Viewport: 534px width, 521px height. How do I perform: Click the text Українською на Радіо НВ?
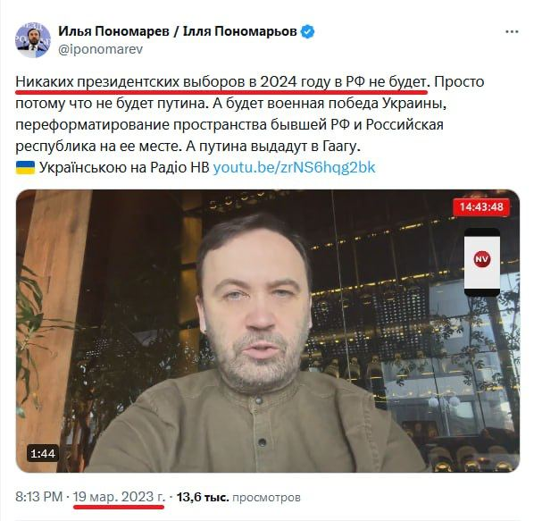pos(124,167)
